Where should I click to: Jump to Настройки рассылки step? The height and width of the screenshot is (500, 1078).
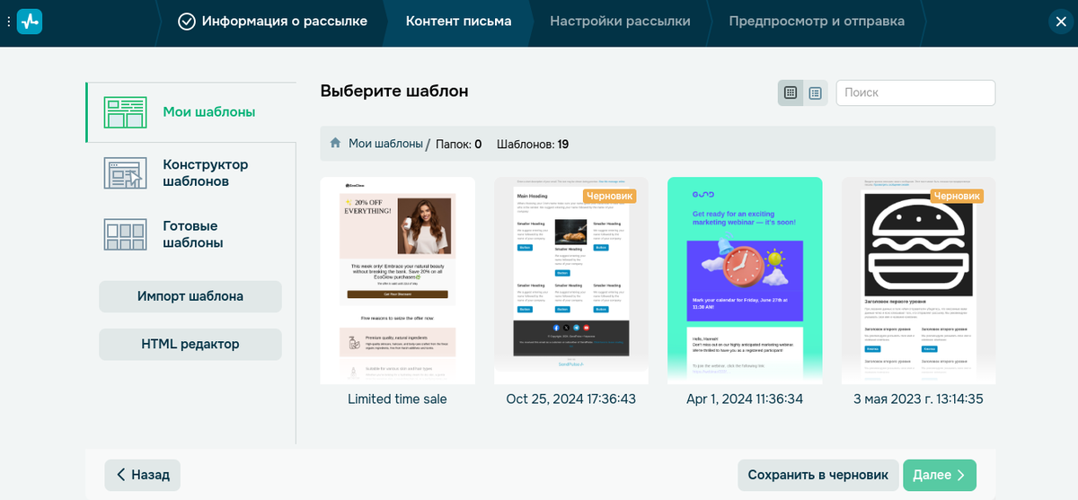[x=620, y=22]
